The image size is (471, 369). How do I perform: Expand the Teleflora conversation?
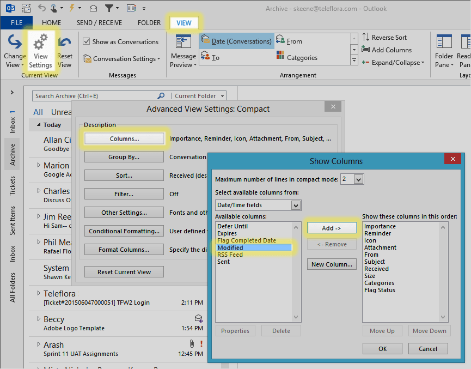coord(39,293)
